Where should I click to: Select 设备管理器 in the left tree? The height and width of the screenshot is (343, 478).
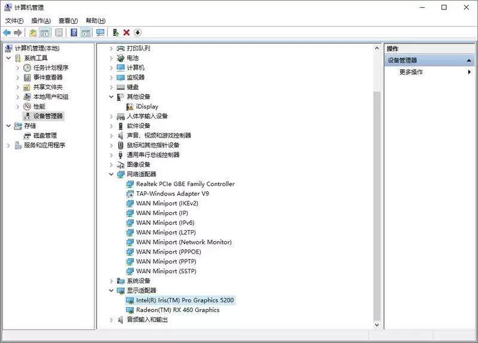tap(48, 116)
